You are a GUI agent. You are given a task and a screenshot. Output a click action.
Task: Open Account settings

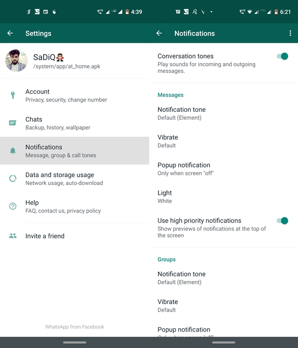click(74, 95)
